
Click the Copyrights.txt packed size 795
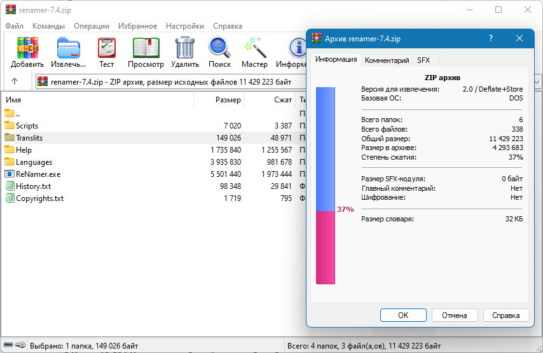[x=286, y=198]
